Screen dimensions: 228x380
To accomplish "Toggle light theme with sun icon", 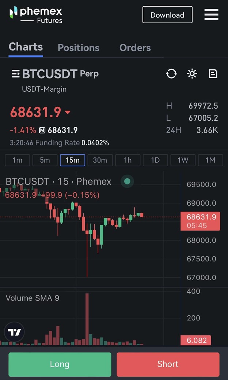I will pyautogui.click(x=192, y=73).
